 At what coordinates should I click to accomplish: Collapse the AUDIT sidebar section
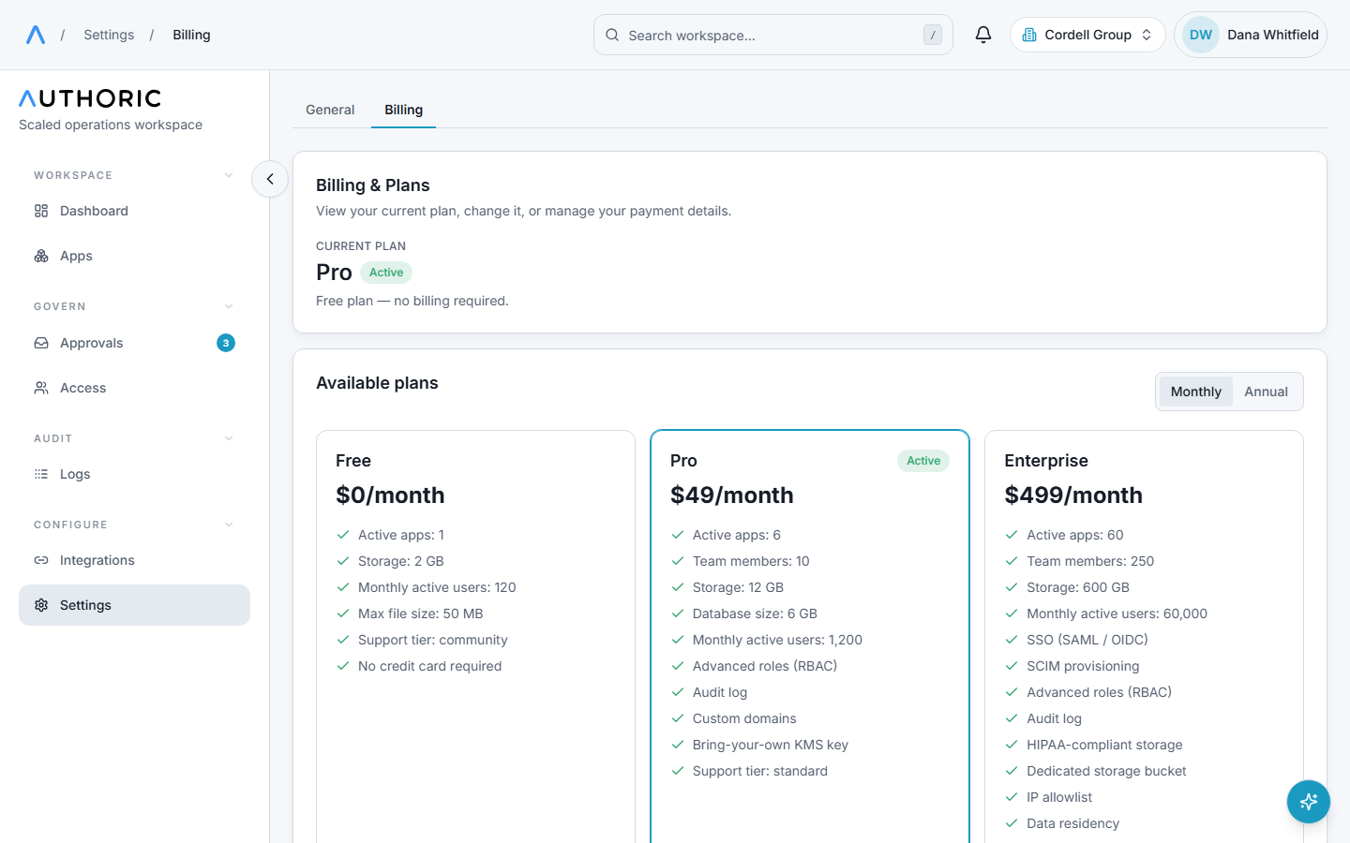pyautogui.click(x=134, y=438)
